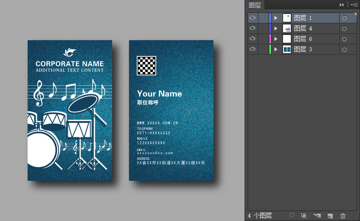This screenshot has height=221, width=360.
Task: Collapse the panel with the double-arrow icon
Action: coord(342,4)
